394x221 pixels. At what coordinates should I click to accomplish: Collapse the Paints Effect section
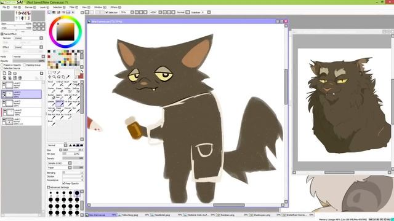2,34
